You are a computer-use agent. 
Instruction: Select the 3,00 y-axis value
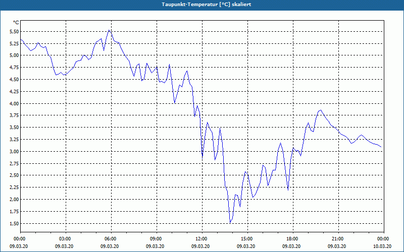[14, 151]
